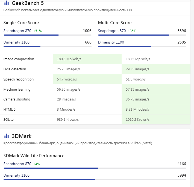Open Snapdragon 870 link under 3DMark Wild Life

coord(17,164)
